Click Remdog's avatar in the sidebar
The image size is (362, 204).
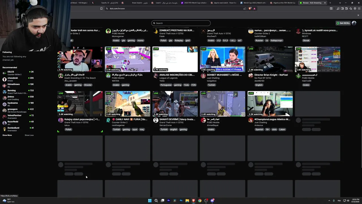4,92
